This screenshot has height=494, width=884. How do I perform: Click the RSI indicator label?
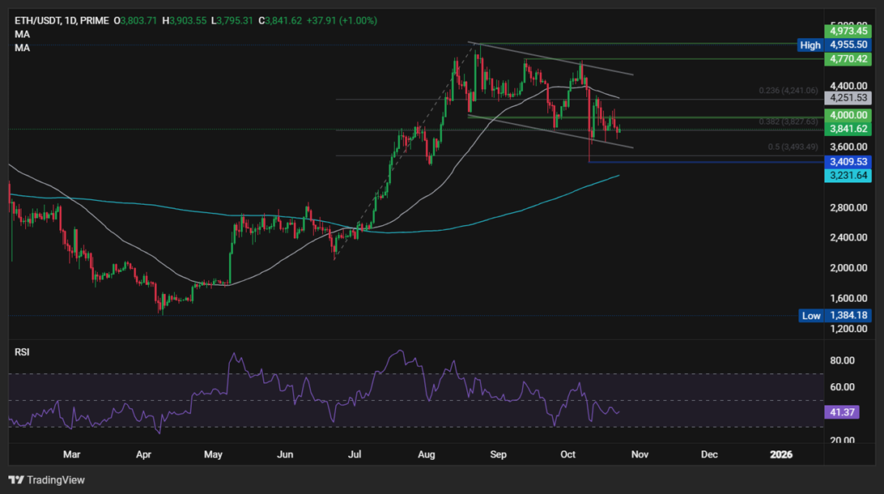tap(22, 351)
